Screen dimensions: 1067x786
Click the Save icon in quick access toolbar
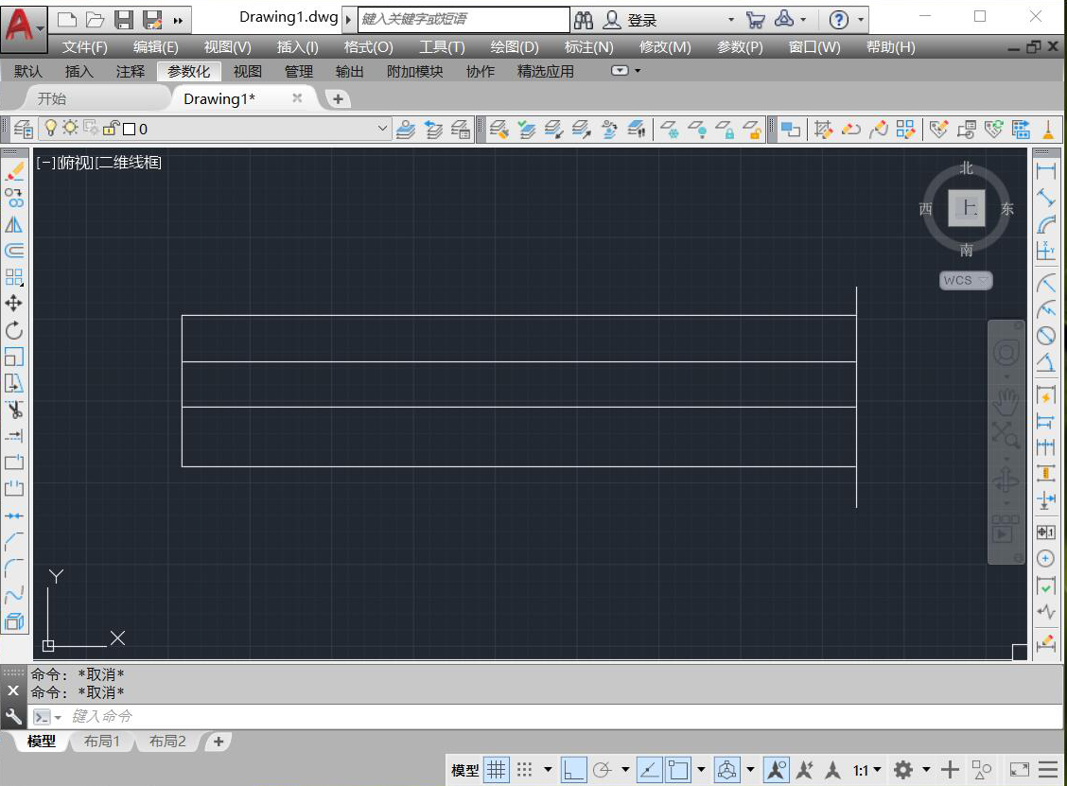pyautogui.click(x=123, y=20)
